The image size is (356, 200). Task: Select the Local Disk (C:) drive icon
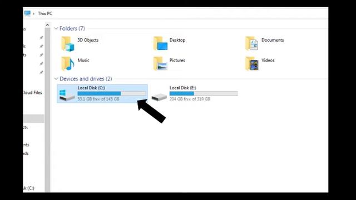(x=67, y=95)
